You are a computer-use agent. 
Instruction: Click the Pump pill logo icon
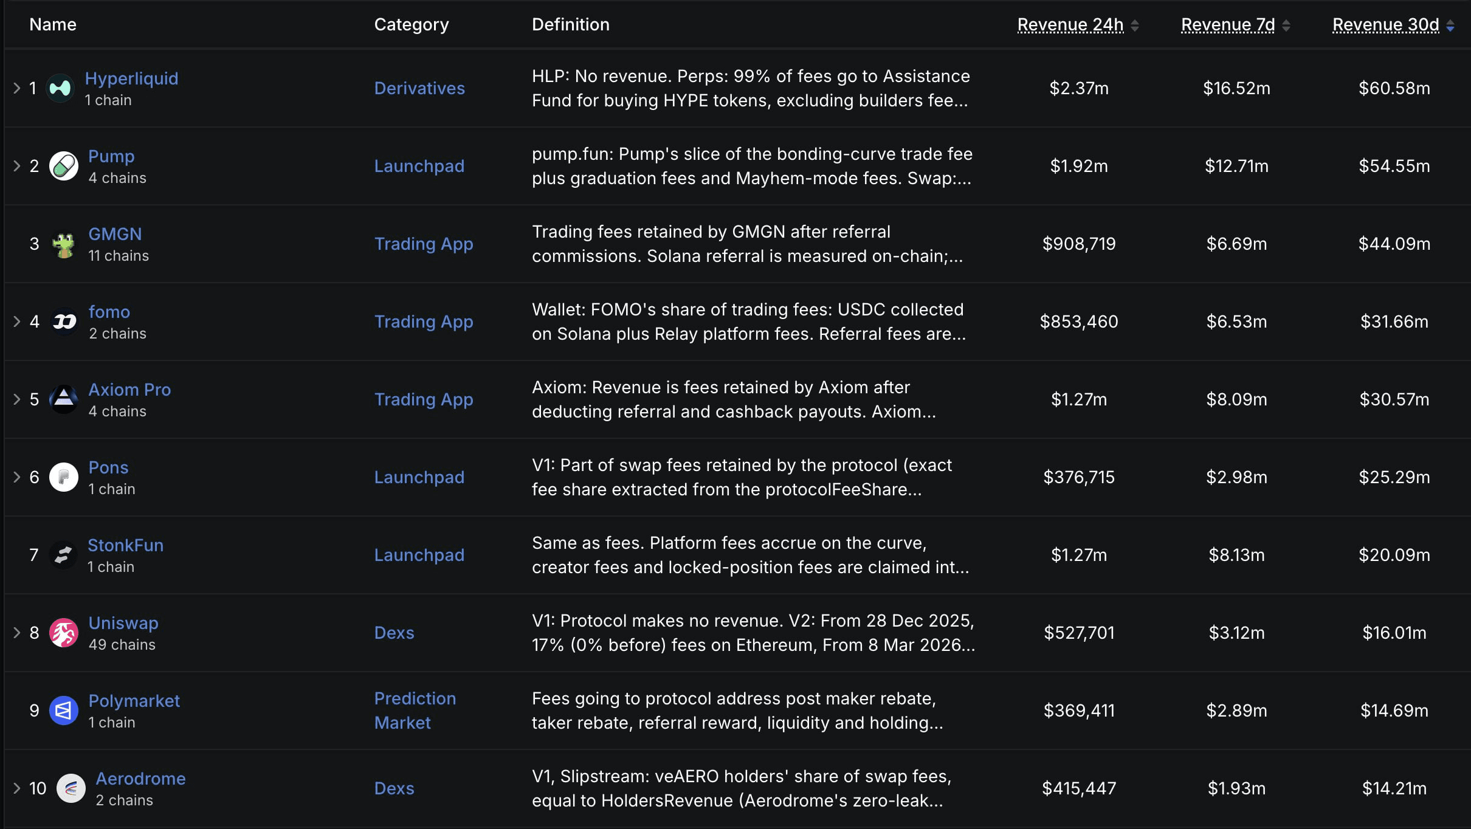pos(64,166)
